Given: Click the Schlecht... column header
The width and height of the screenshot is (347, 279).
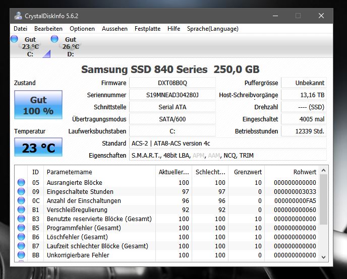Looking at the screenshot, I should [x=210, y=172].
